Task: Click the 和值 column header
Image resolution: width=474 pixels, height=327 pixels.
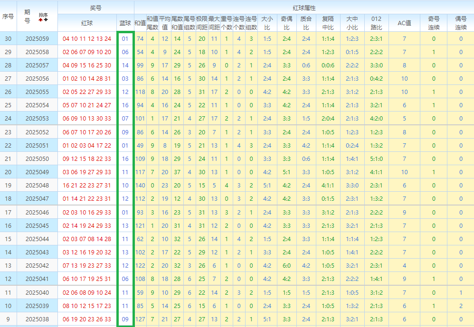Action: 140,23
